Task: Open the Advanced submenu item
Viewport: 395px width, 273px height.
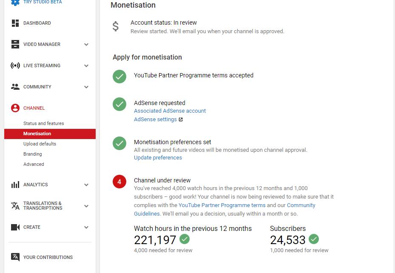Action: (x=34, y=164)
